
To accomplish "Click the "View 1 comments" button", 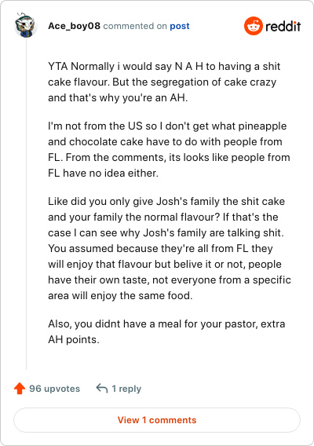I will pyautogui.click(x=157, y=420).
